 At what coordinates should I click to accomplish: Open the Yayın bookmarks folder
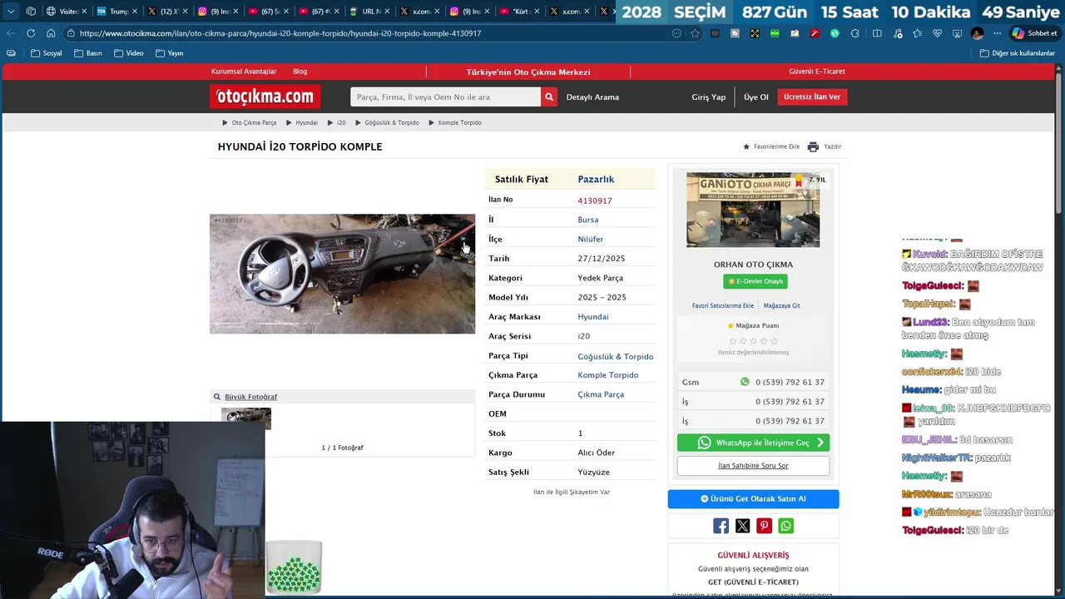pyautogui.click(x=169, y=53)
